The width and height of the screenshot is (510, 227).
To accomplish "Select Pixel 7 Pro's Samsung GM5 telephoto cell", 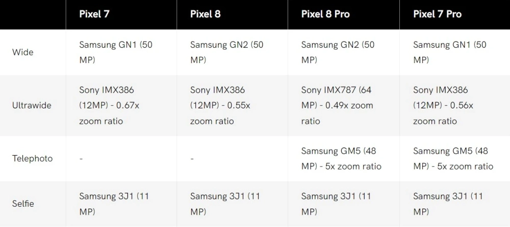I will coord(453,158).
